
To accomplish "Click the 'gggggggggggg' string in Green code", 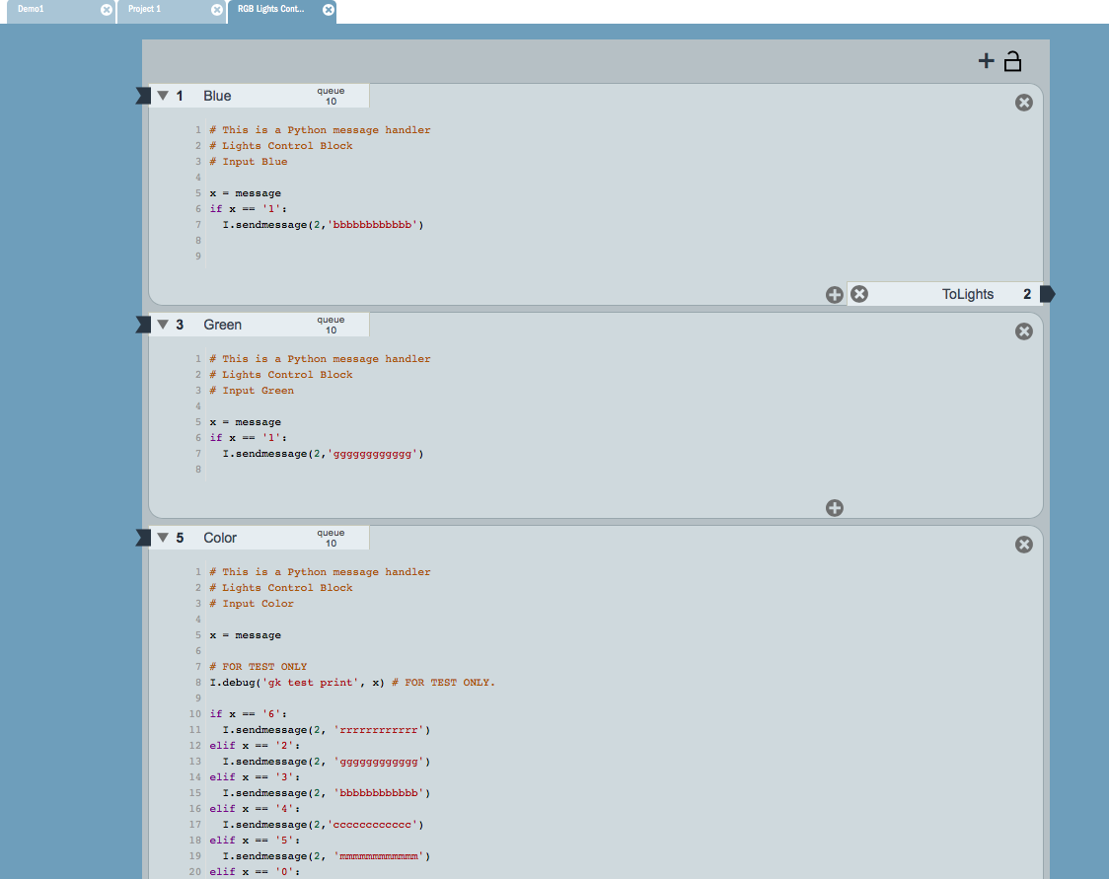I will (372, 454).
